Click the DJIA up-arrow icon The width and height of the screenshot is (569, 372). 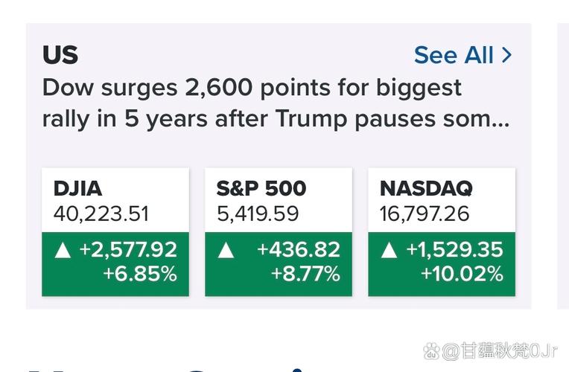click(63, 250)
